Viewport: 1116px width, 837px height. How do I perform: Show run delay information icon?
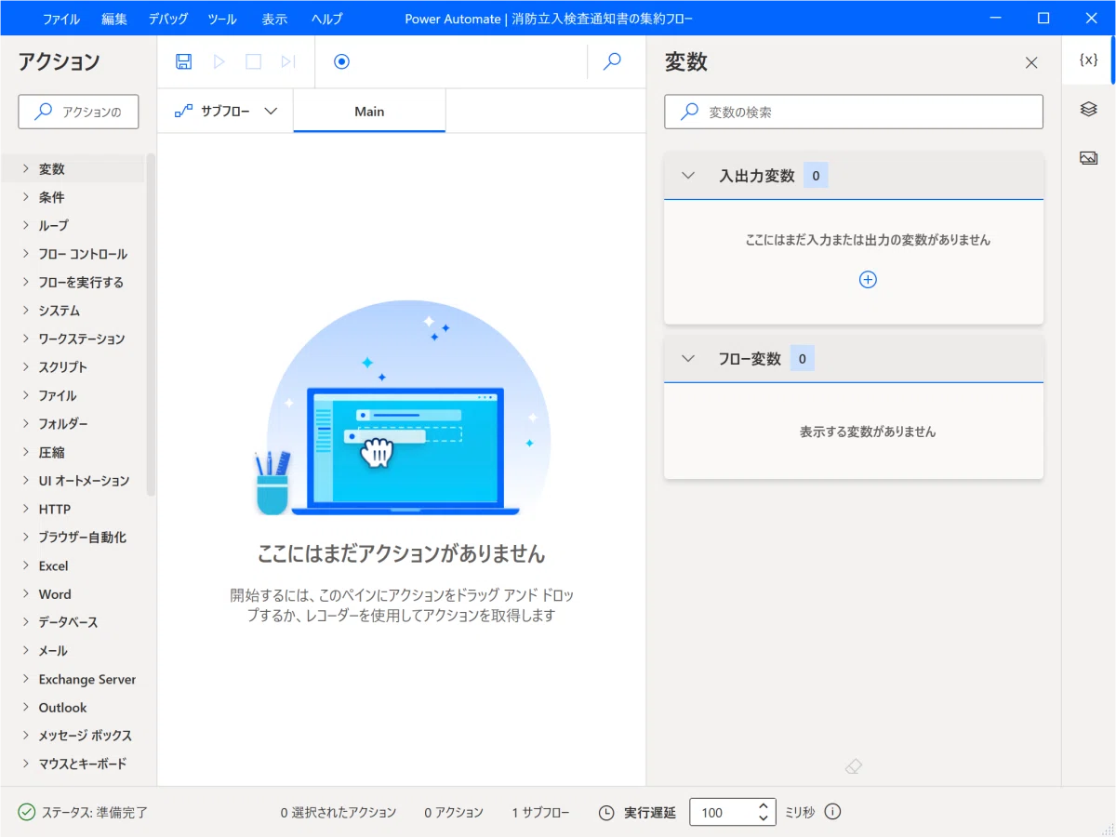point(832,812)
